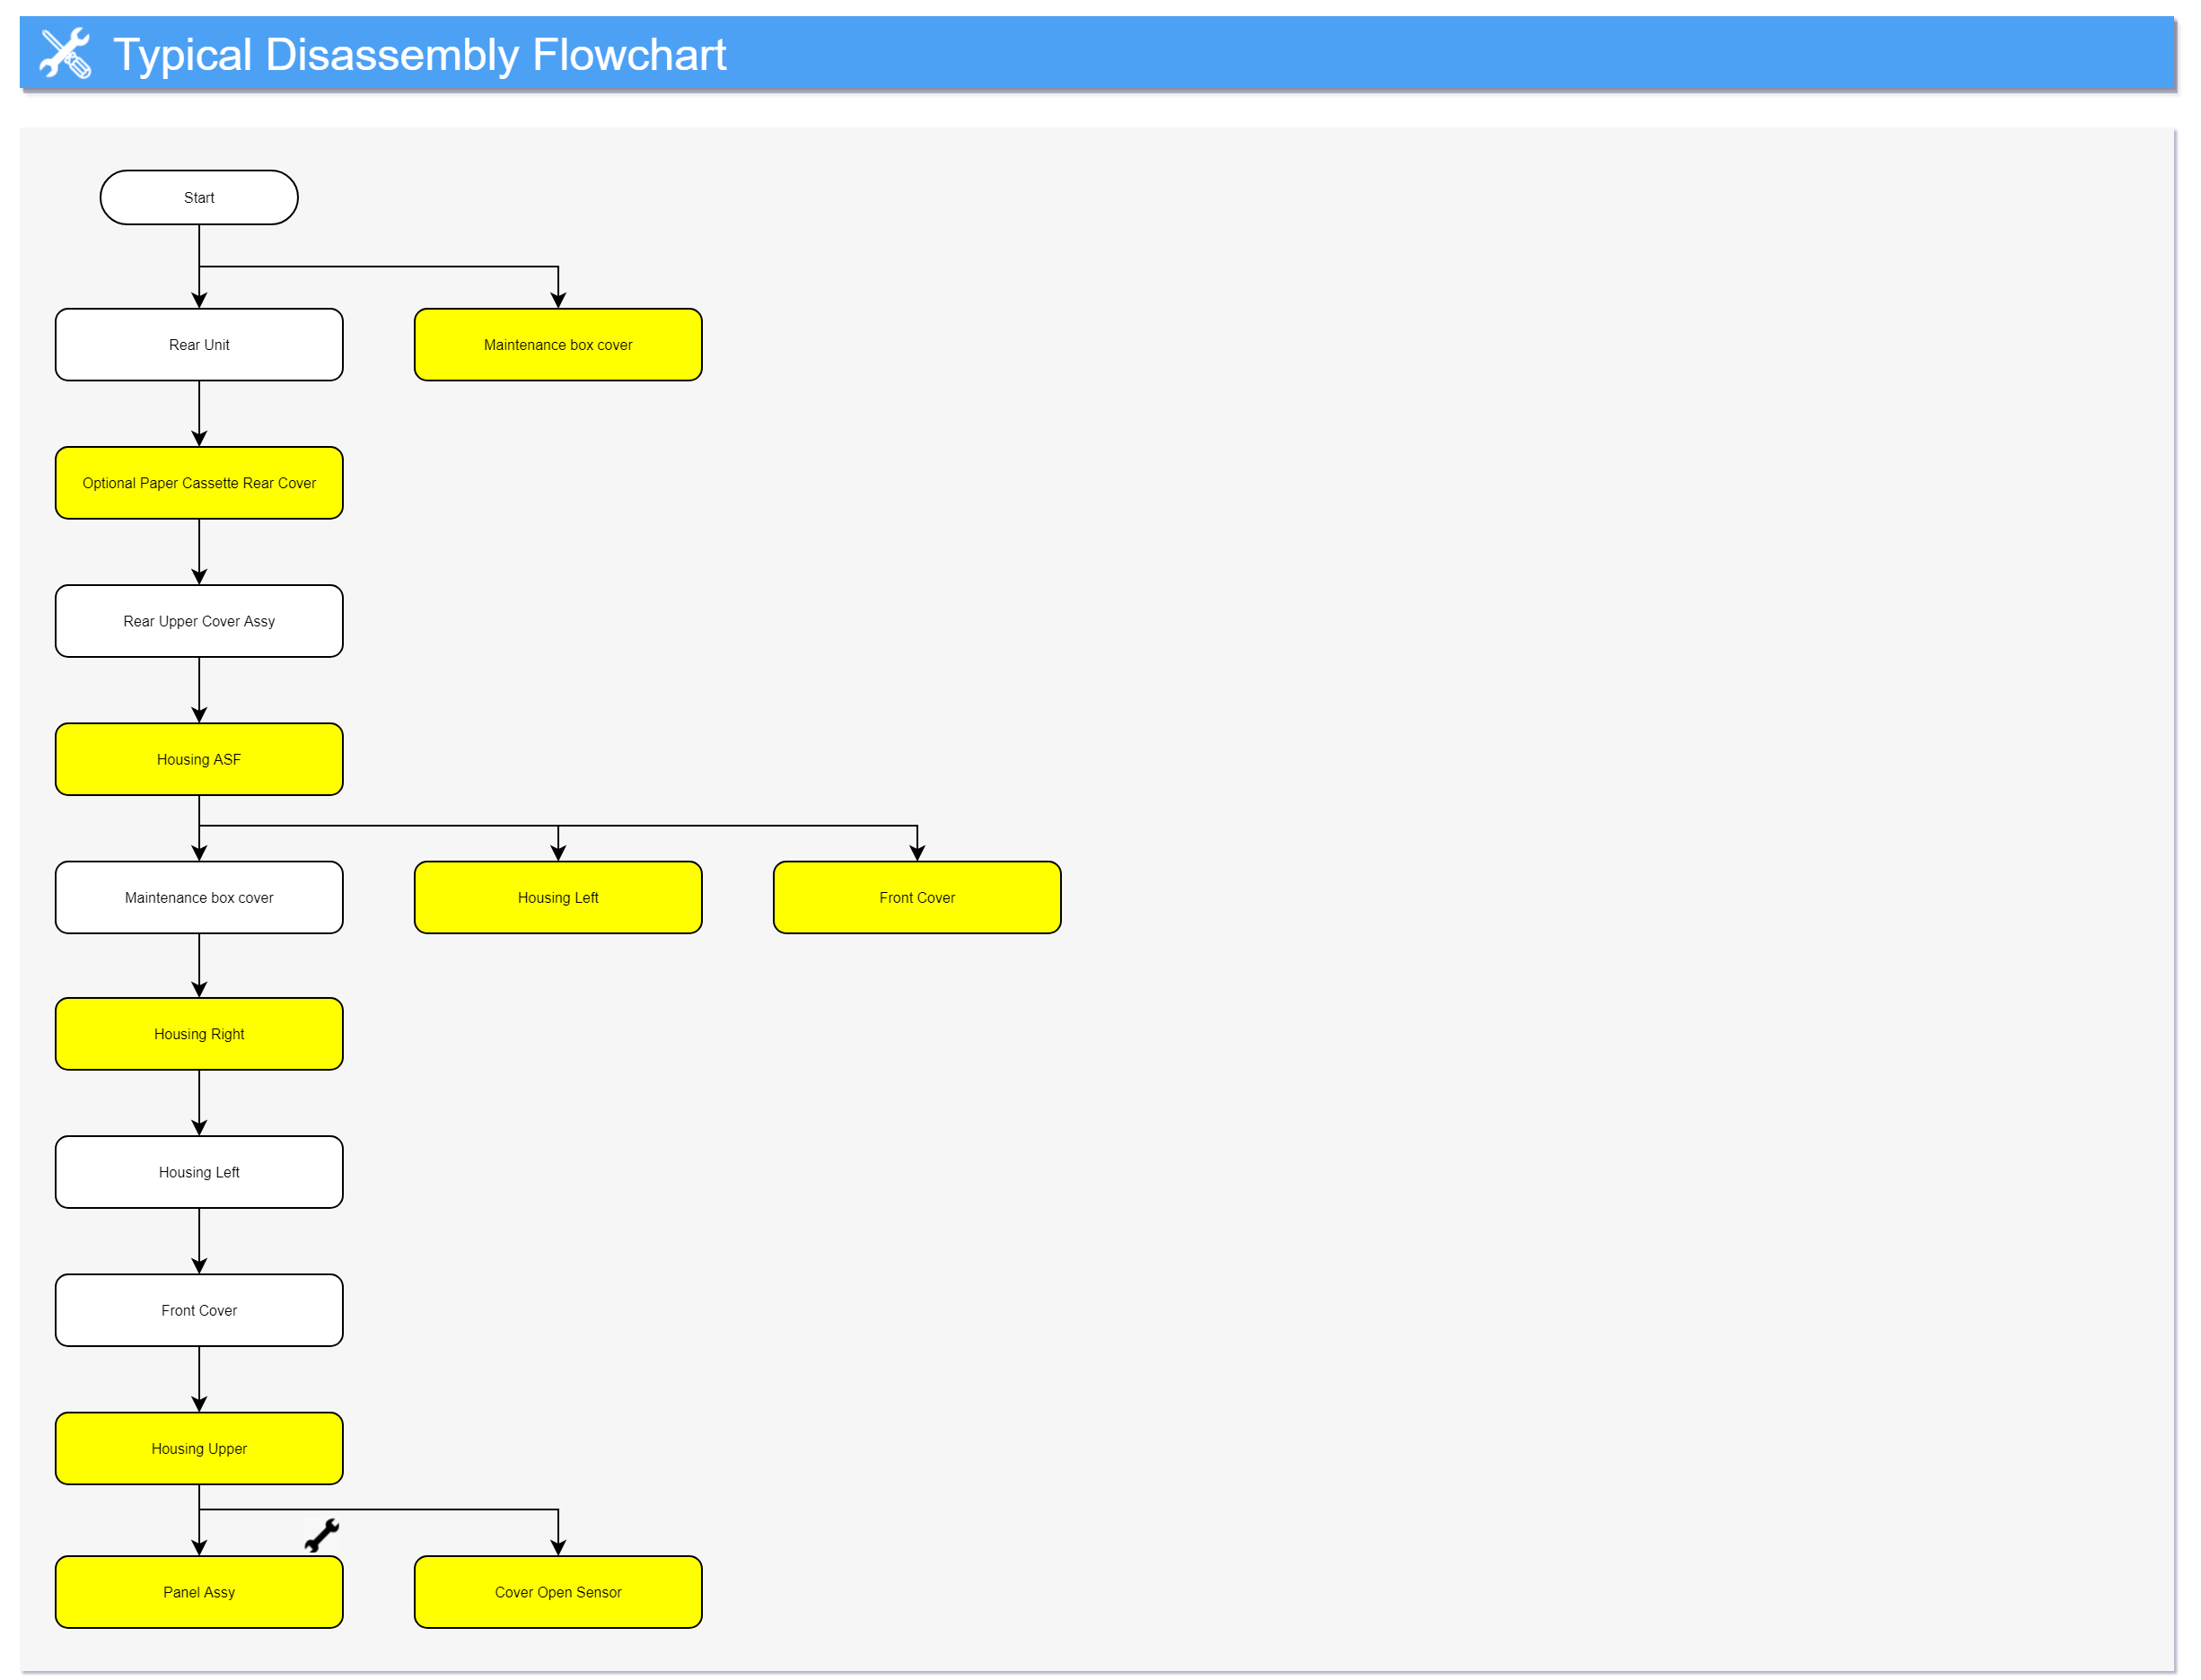Screen dimensions: 2201x1680
Task: Open the Cover Open Sensor step
Action: point(558,1592)
